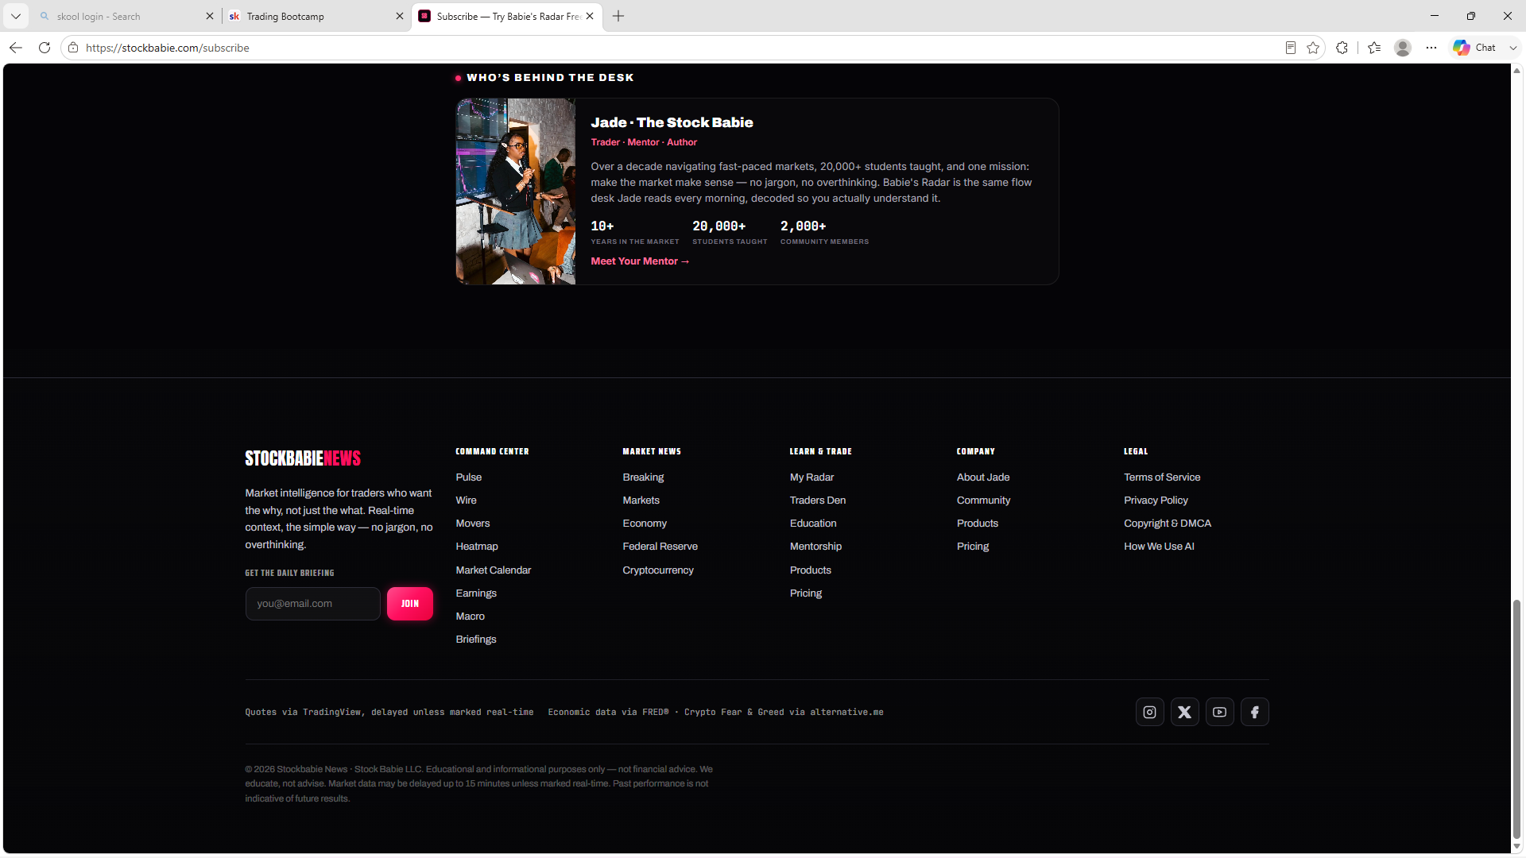Open browser settings and more menu
The image size is (1526, 858).
point(1431,48)
